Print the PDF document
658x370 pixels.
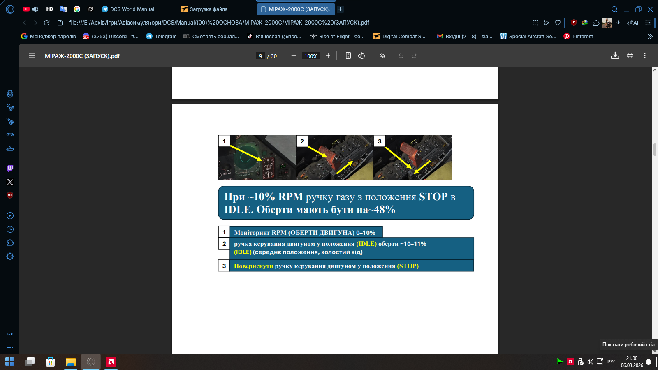(x=630, y=56)
